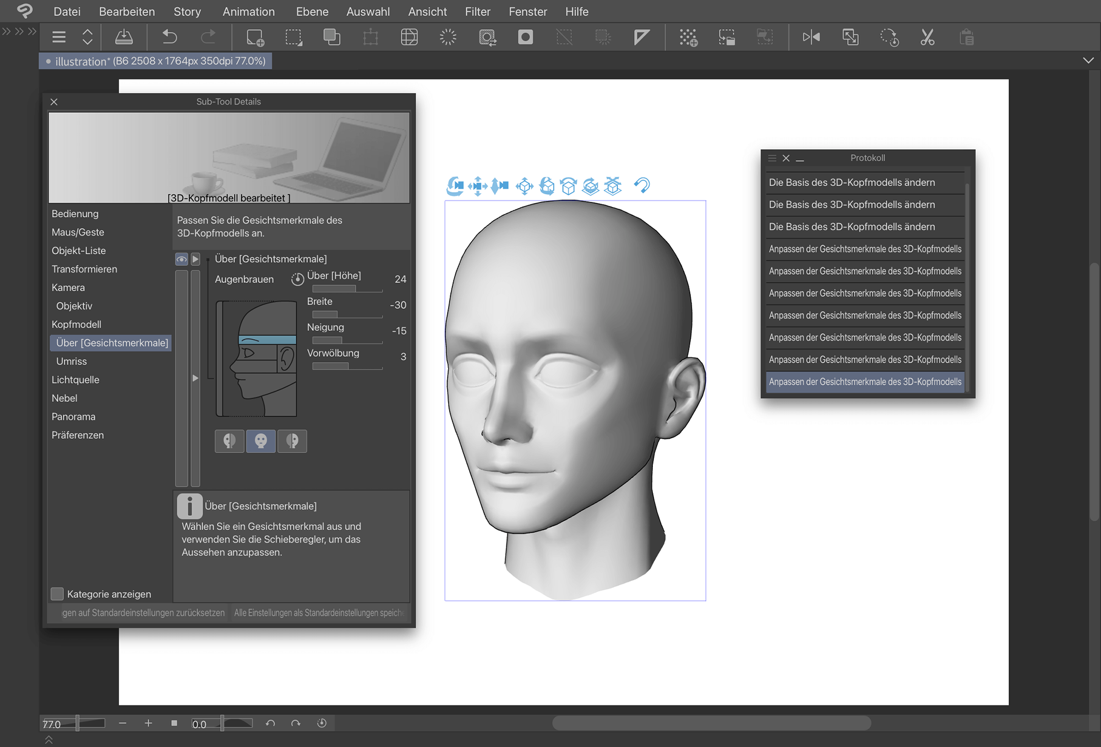Open the chevron dropdown at the tab bar's right end
The height and width of the screenshot is (747, 1101).
tap(1088, 61)
